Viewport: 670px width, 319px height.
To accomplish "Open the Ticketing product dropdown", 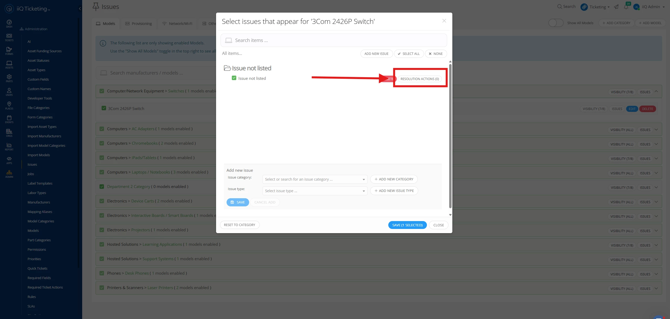I will click(599, 7).
